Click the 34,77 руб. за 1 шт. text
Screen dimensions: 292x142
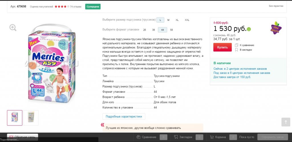pos(227,39)
